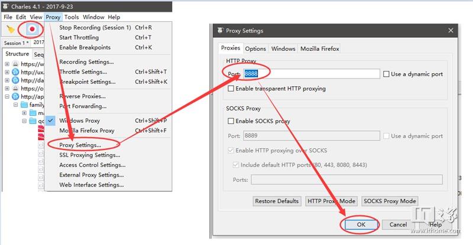
Task: Open the View menu
Action: click(36, 17)
